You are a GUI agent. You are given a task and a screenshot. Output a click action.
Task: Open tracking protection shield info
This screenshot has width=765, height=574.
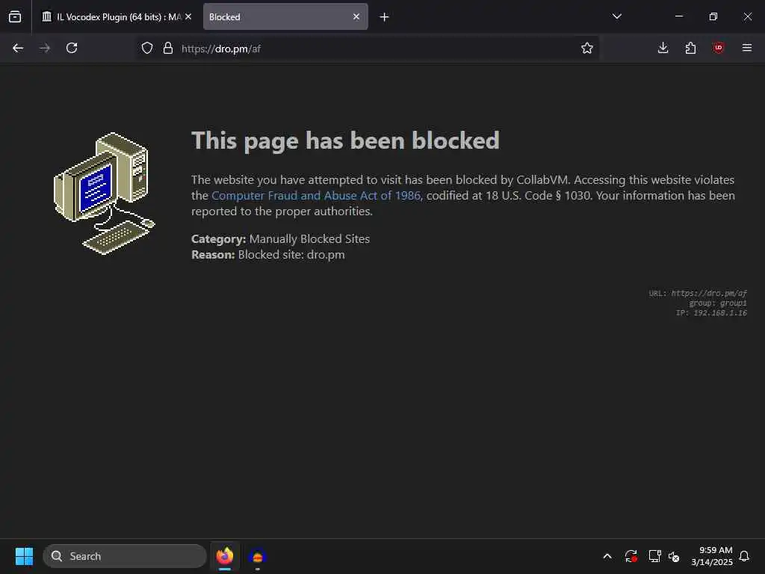147,48
